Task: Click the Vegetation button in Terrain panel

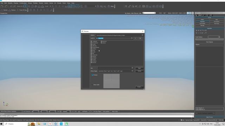Action: click(x=202, y=22)
